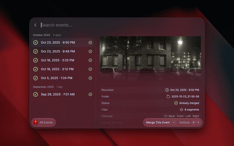The height and width of the screenshot is (146, 234).
Task: Click the 3 days count label
Action: tap(57, 35)
